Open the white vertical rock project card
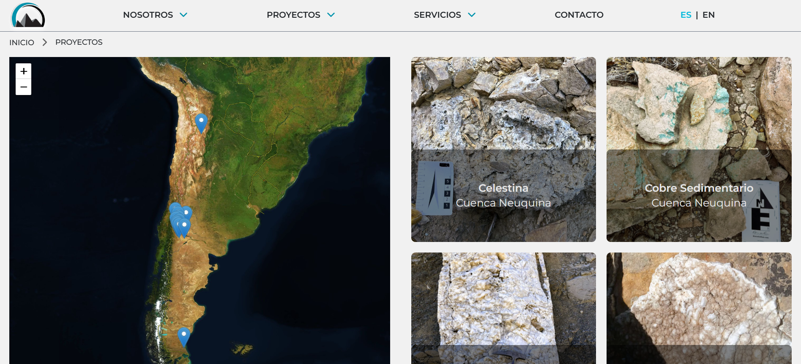 (x=503, y=308)
